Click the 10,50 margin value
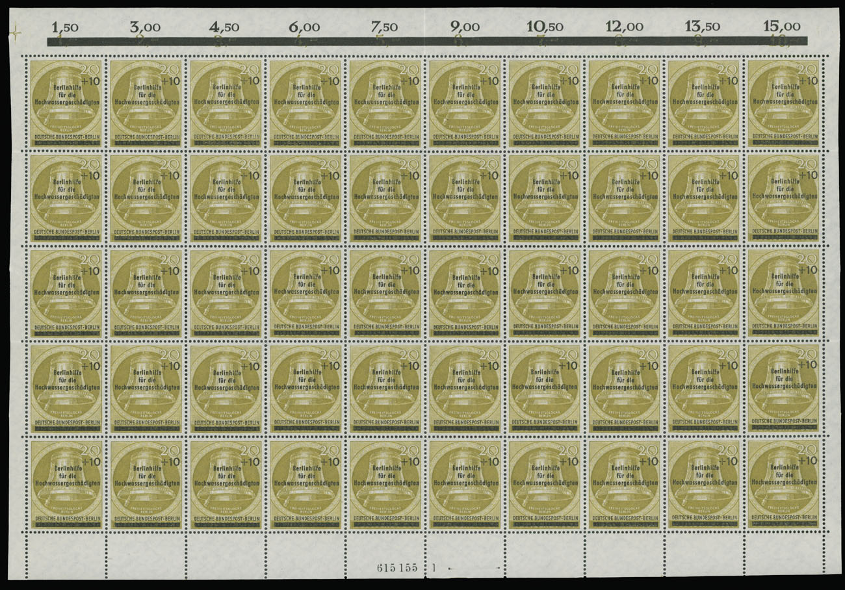 (x=543, y=27)
